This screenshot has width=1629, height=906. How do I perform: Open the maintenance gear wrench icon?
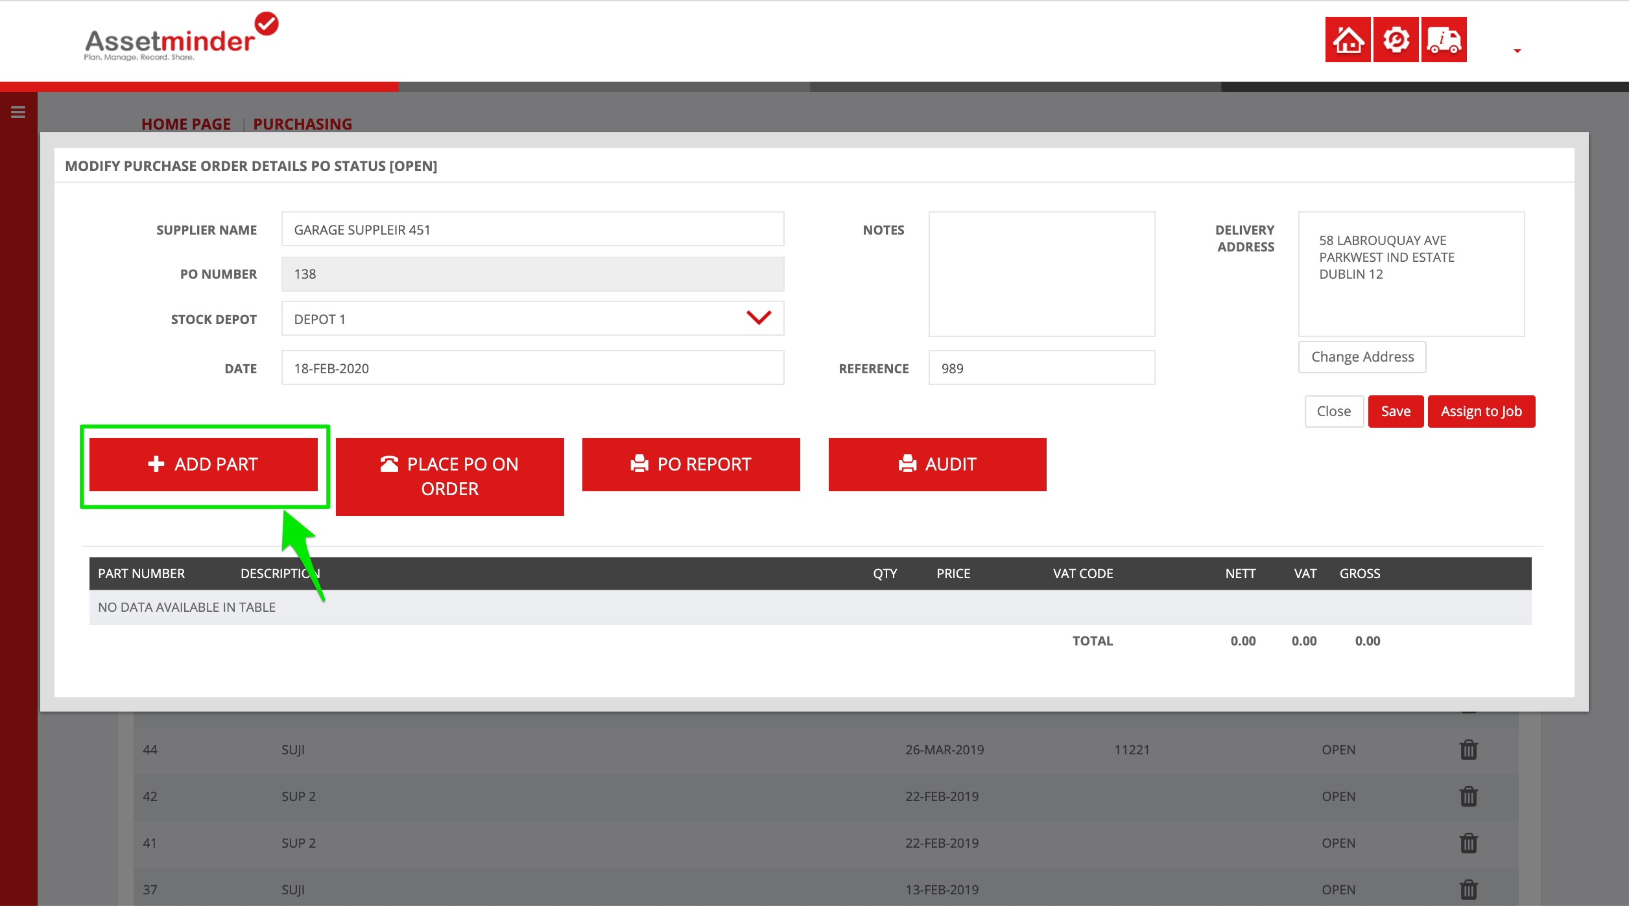tap(1396, 40)
